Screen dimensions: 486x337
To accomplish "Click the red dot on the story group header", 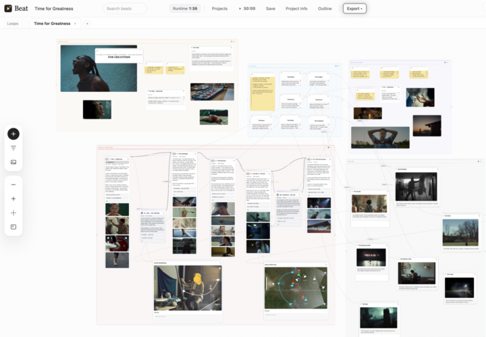I will pyautogui.click(x=329, y=147).
